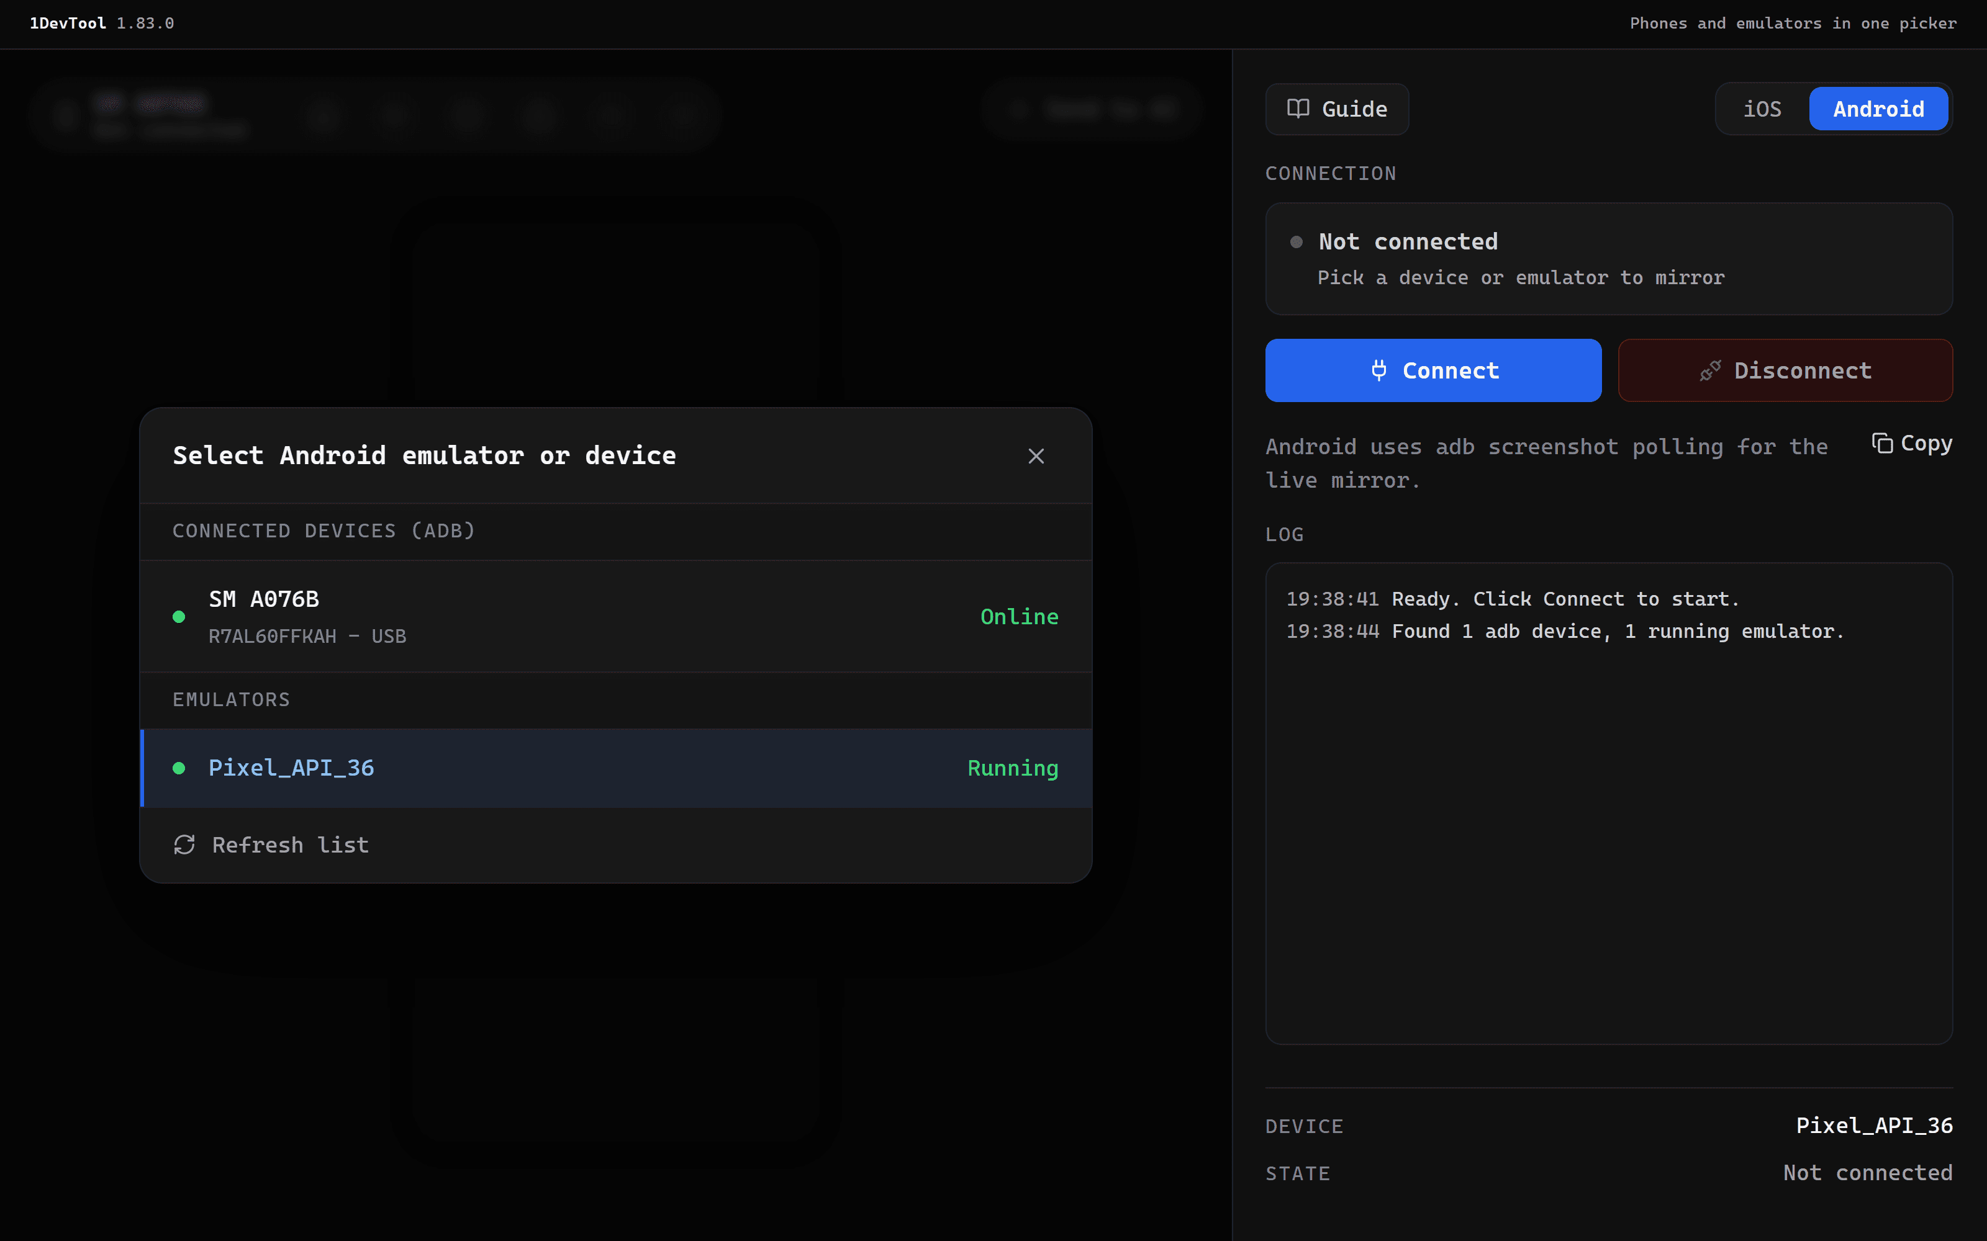The width and height of the screenshot is (1987, 1241).
Task: Close the Select Android emulator dialog
Action: point(1036,455)
